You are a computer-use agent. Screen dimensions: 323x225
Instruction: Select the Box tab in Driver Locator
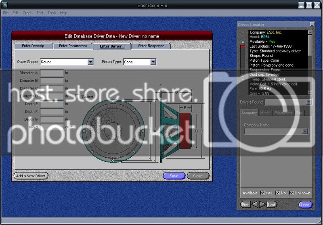point(299,113)
